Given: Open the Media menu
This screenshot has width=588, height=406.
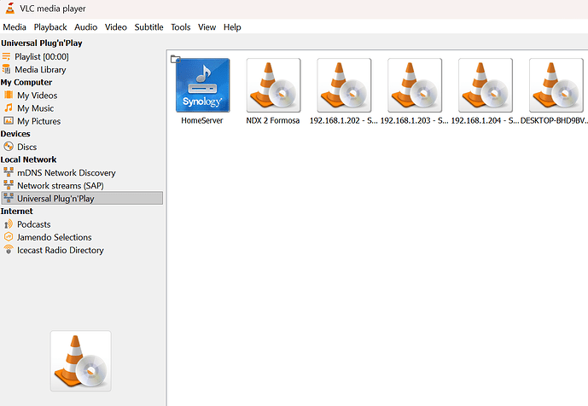Looking at the screenshot, I should point(15,27).
